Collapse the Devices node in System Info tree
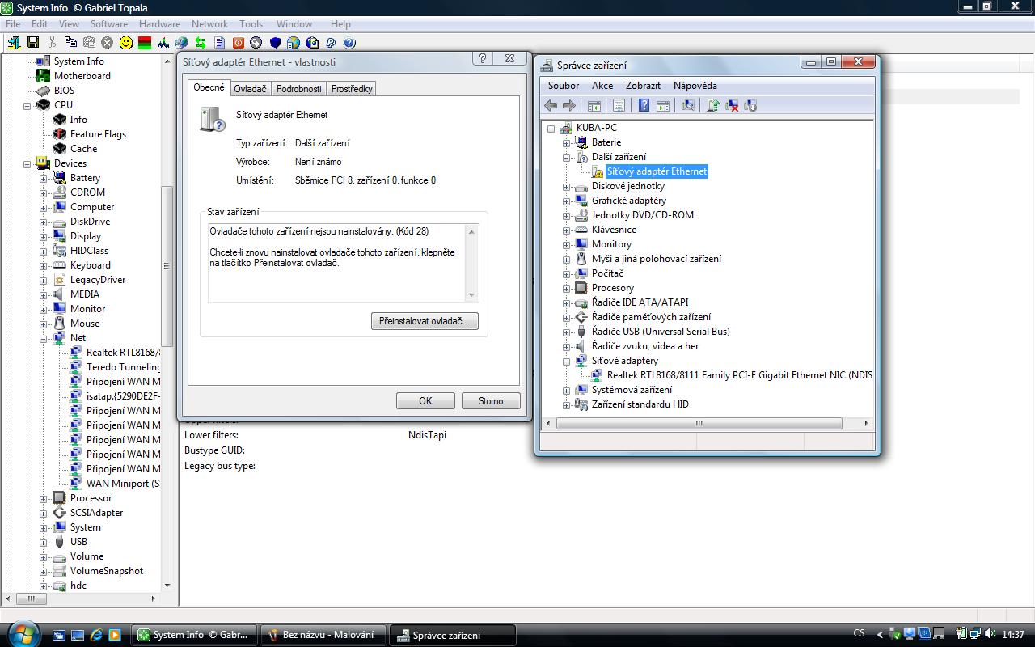Screen dimensions: 1035x647 coord(27,163)
